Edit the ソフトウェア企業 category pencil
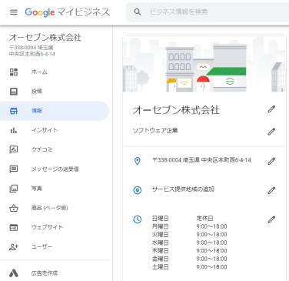Image resolution: width=289 pixels, height=281 pixels. point(271,132)
